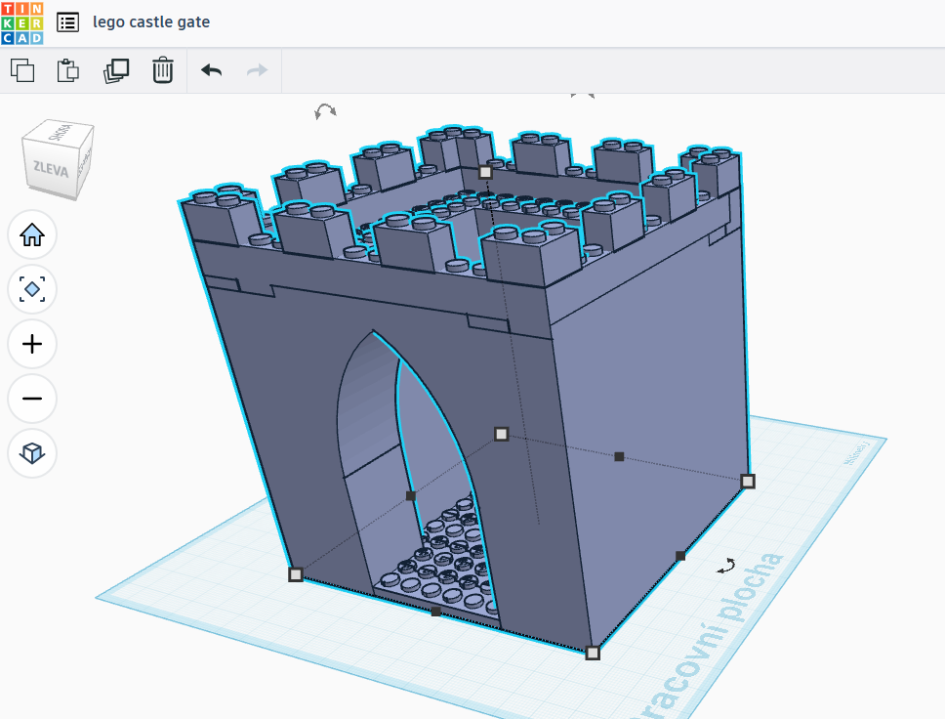Image resolution: width=945 pixels, height=719 pixels.
Task: Open the designs list menu icon
Action: pos(67,22)
